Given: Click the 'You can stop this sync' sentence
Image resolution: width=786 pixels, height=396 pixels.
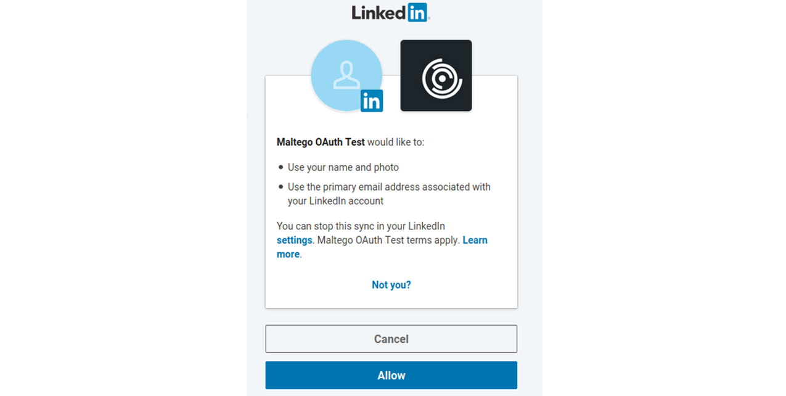Looking at the screenshot, I should click(x=361, y=226).
